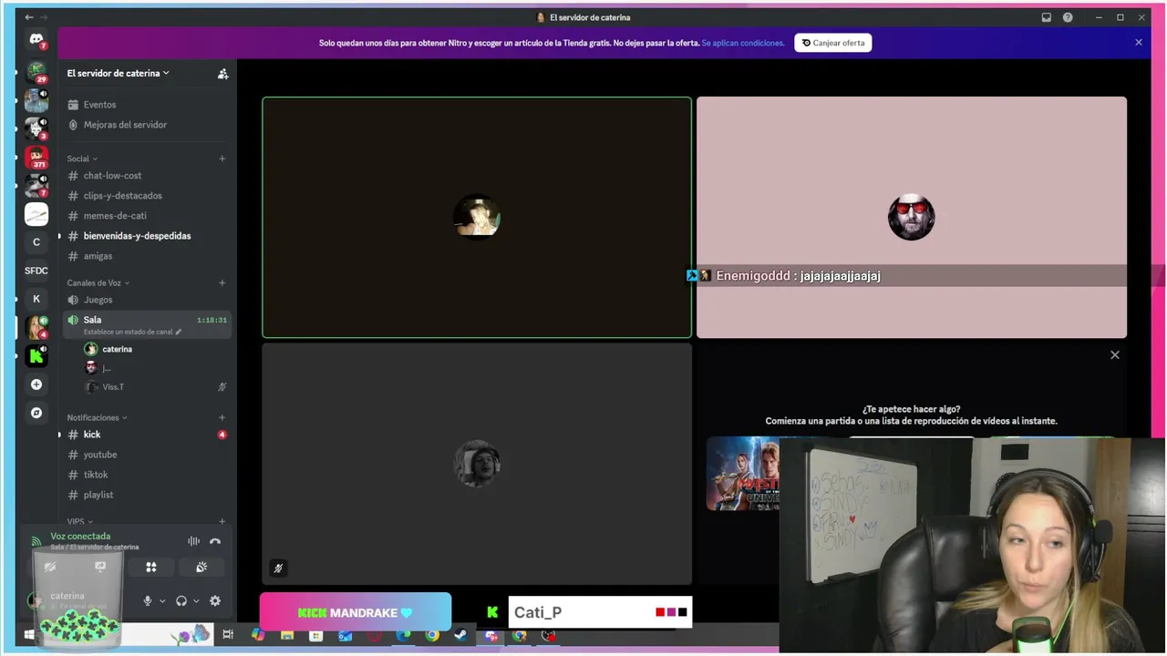Open the Se aplican condiciones link
Screen dimensions: 1167x656
(743, 43)
